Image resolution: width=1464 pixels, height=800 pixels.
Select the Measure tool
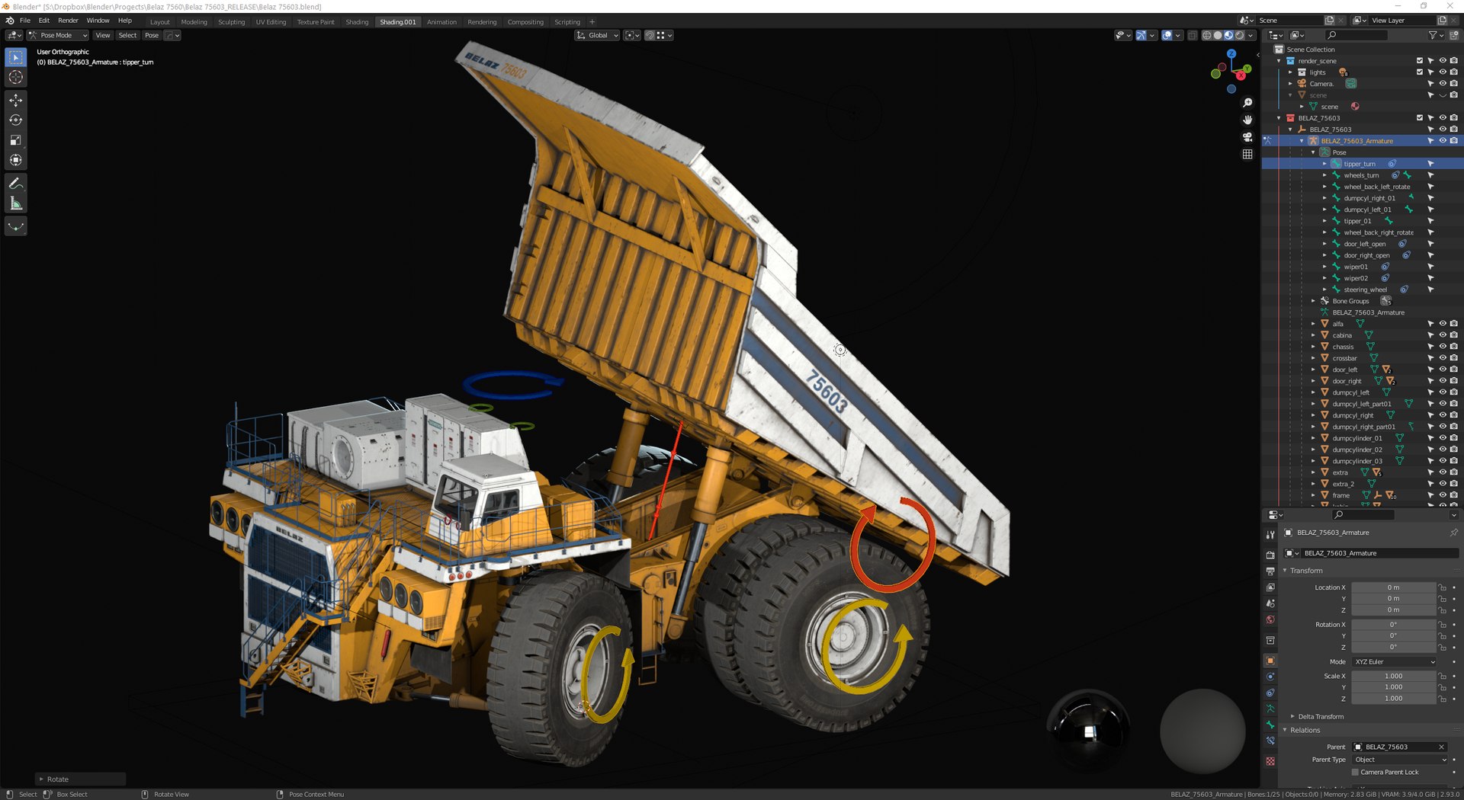(x=16, y=203)
